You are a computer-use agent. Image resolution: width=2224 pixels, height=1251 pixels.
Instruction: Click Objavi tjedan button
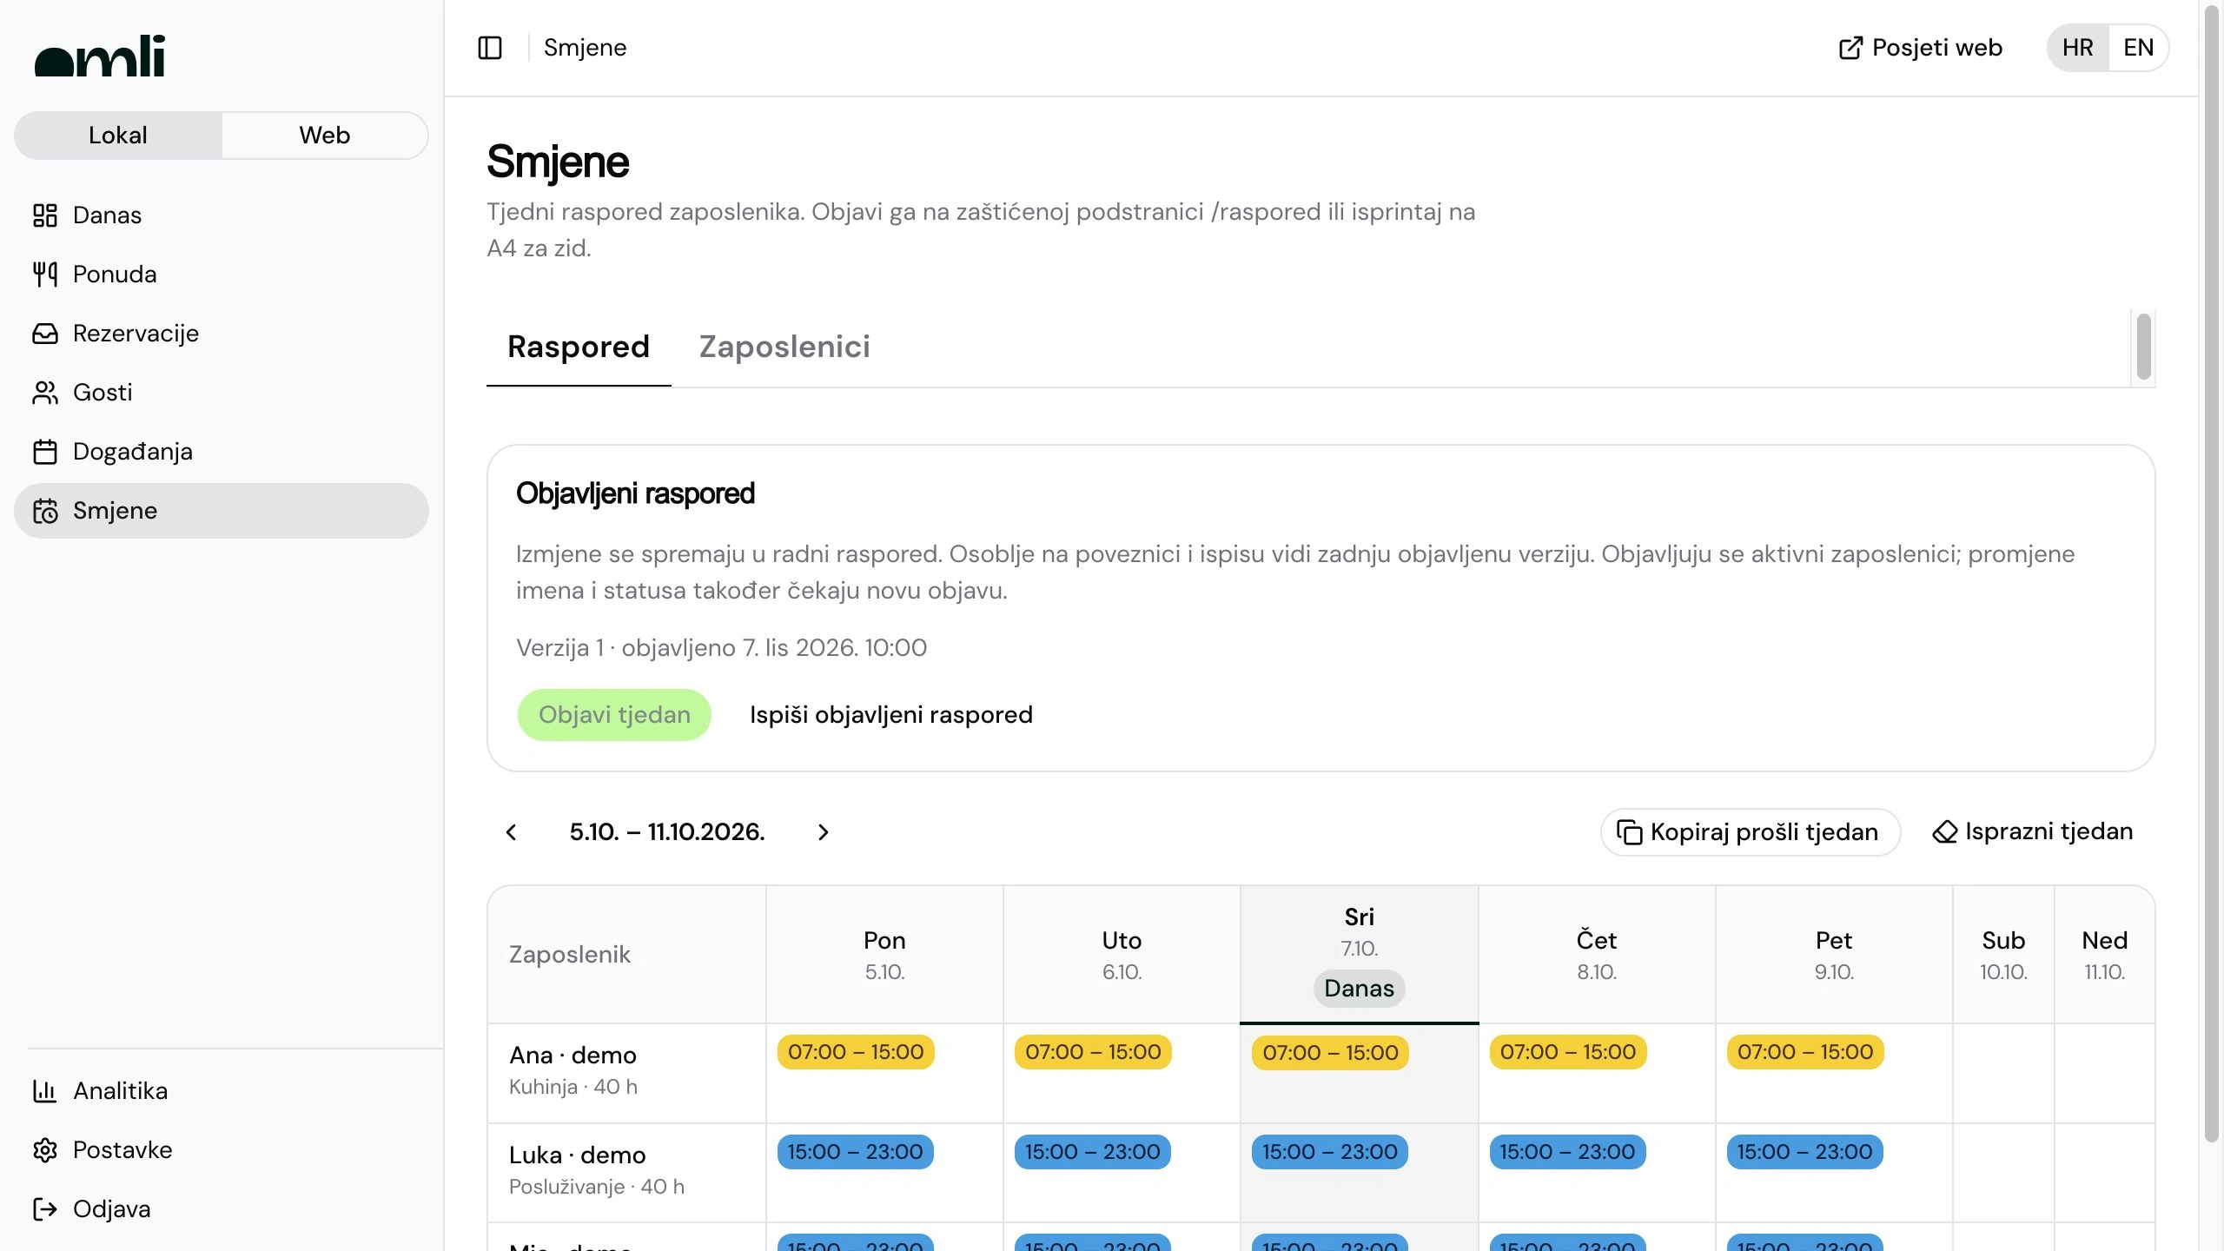click(x=614, y=715)
